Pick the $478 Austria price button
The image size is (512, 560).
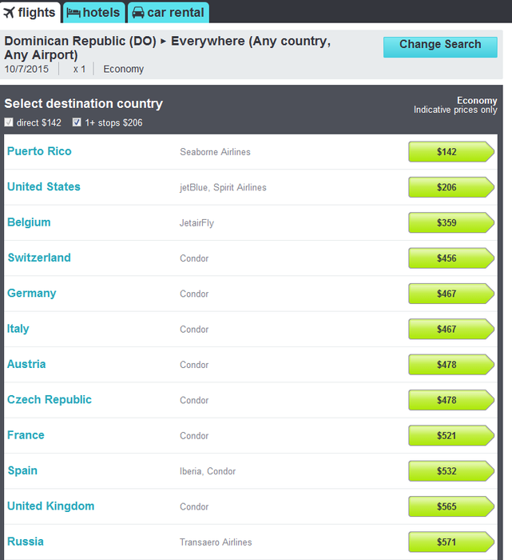coord(450,365)
